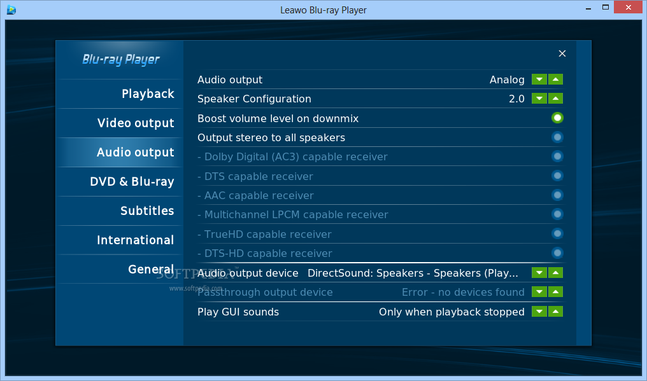Click down arrow for Passthrough output device
The height and width of the screenshot is (381, 647).
tap(539, 292)
